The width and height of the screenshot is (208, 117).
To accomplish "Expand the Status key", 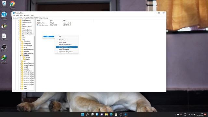I will [x=20, y=88].
